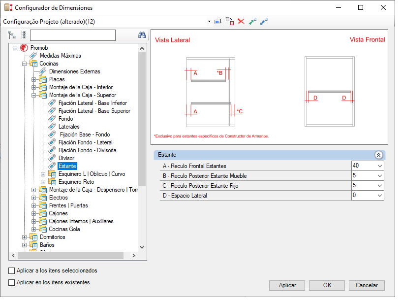This screenshot has height=304, width=402.
Task: Click the Estante section header label
Action: (167, 155)
